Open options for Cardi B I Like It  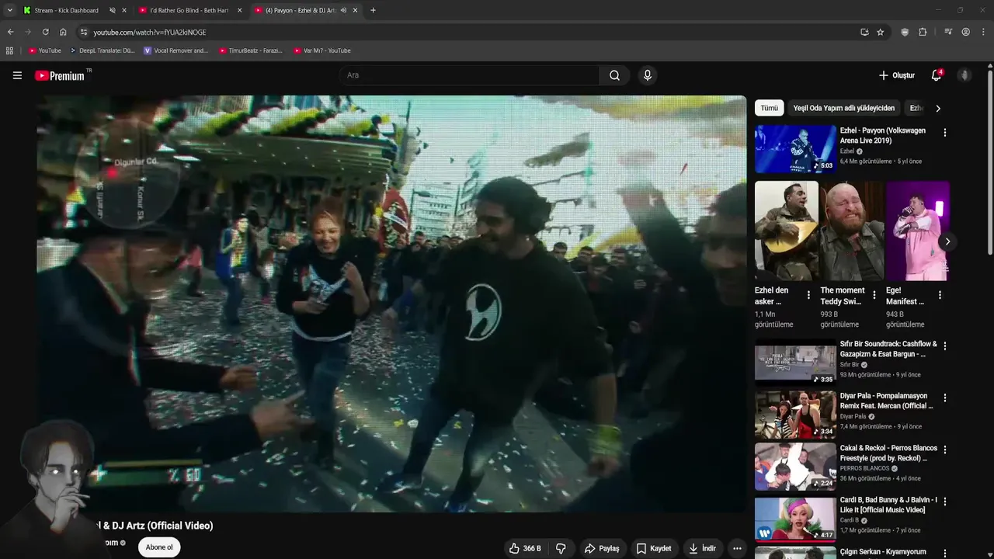pyautogui.click(x=944, y=502)
